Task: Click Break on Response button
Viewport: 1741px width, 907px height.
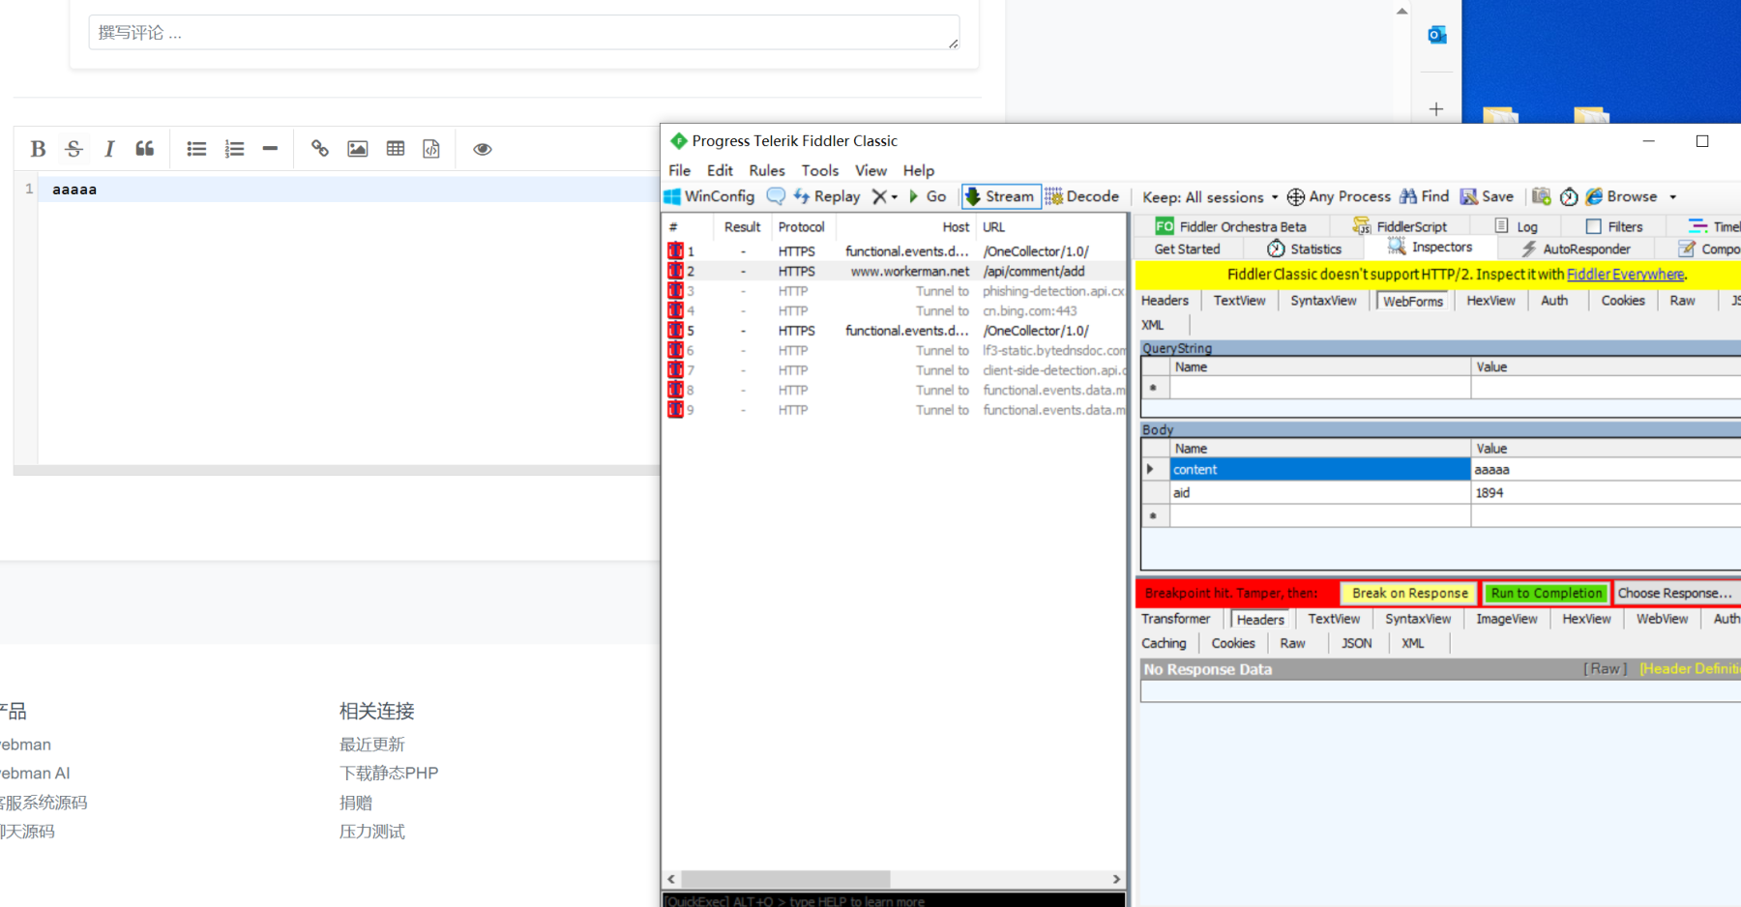Action: tap(1409, 593)
